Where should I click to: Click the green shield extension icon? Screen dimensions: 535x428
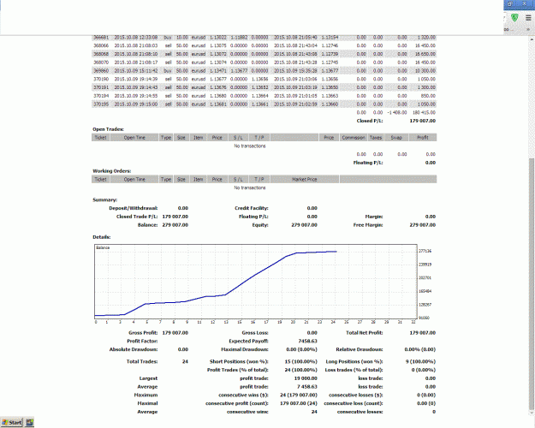click(514, 18)
